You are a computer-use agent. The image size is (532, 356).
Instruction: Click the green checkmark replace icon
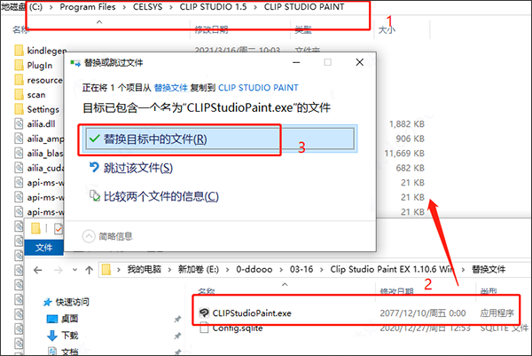click(94, 139)
